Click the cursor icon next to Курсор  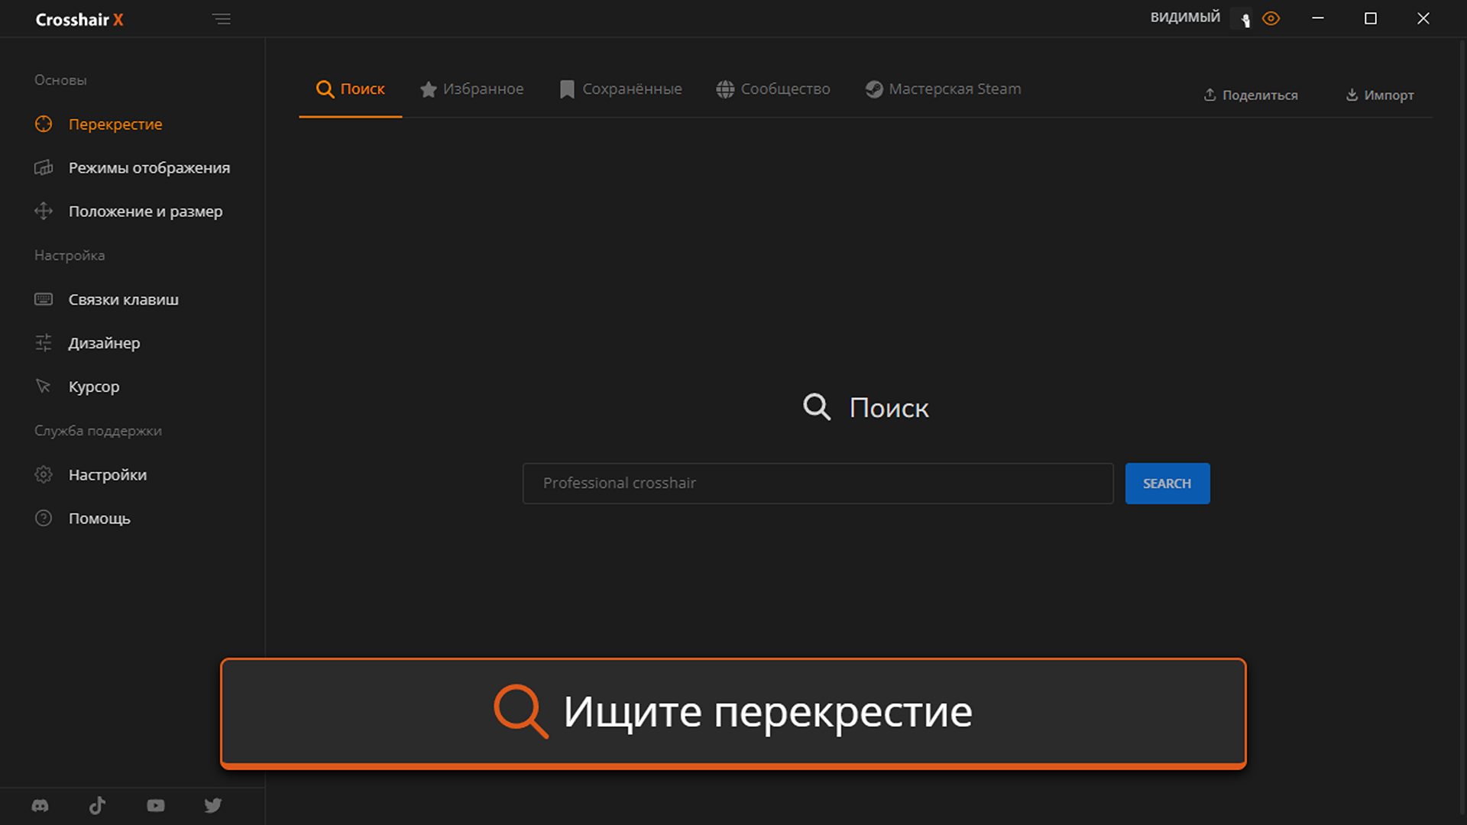click(44, 387)
